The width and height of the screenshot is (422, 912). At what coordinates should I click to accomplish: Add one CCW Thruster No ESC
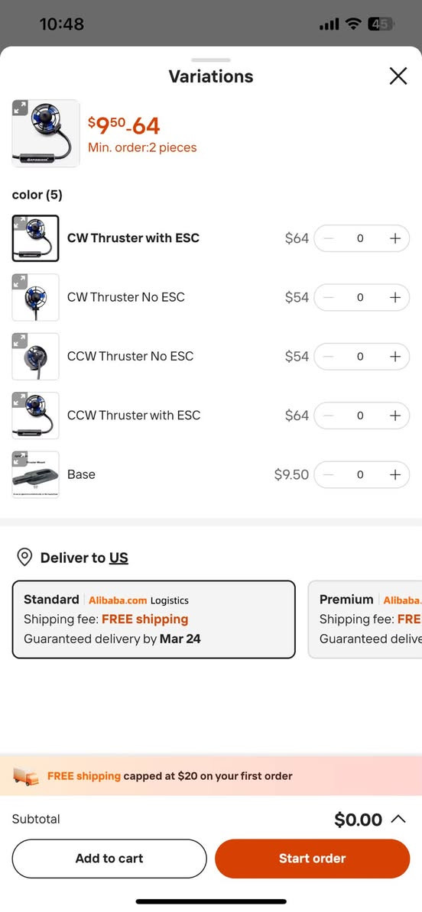pyautogui.click(x=394, y=357)
